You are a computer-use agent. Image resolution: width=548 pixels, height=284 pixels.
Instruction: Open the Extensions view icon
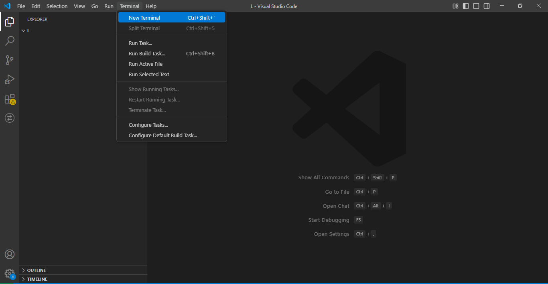tap(10, 99)
